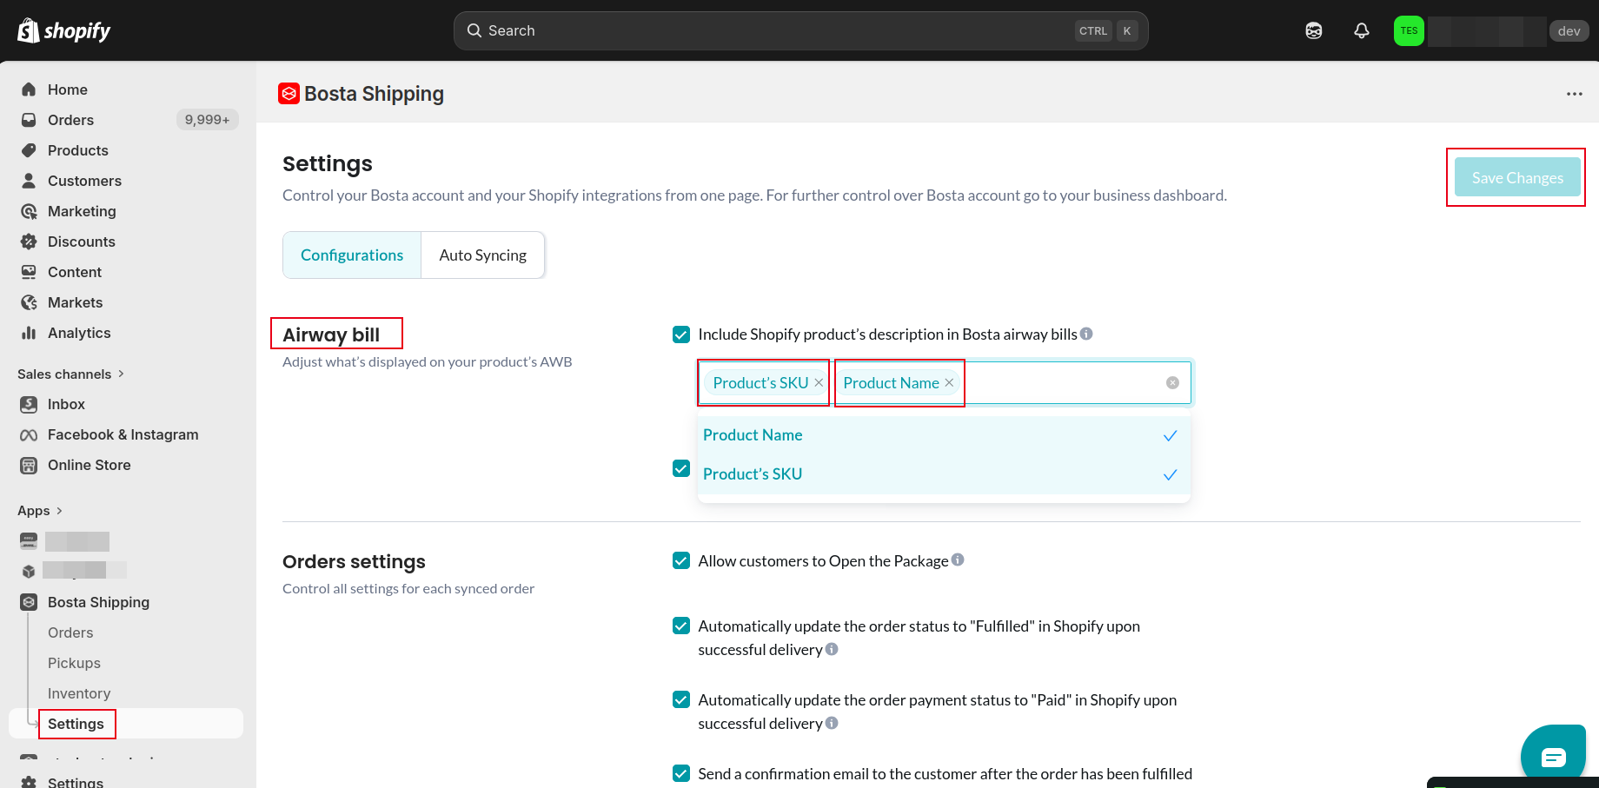Screen dimensions: 1599x788
Task: Click the Airway bill section heading
Action: pos(331,334)
